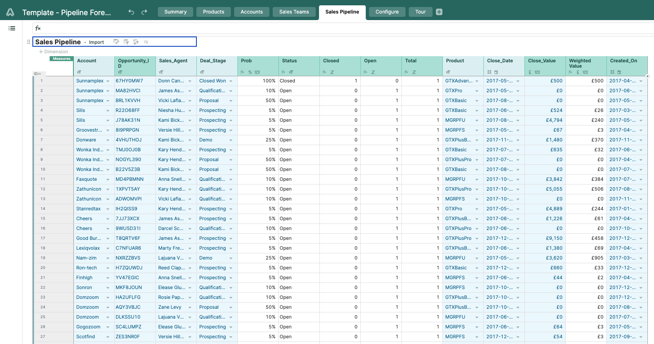Viewport: 654px width, 344px height.
Task: Click Close_Value cell £9,150
Action: [545, 238]
